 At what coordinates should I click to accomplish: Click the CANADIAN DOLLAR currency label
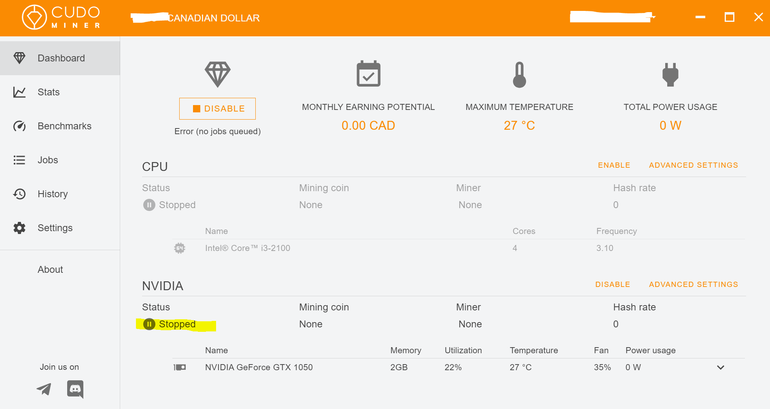click(214, 18)
